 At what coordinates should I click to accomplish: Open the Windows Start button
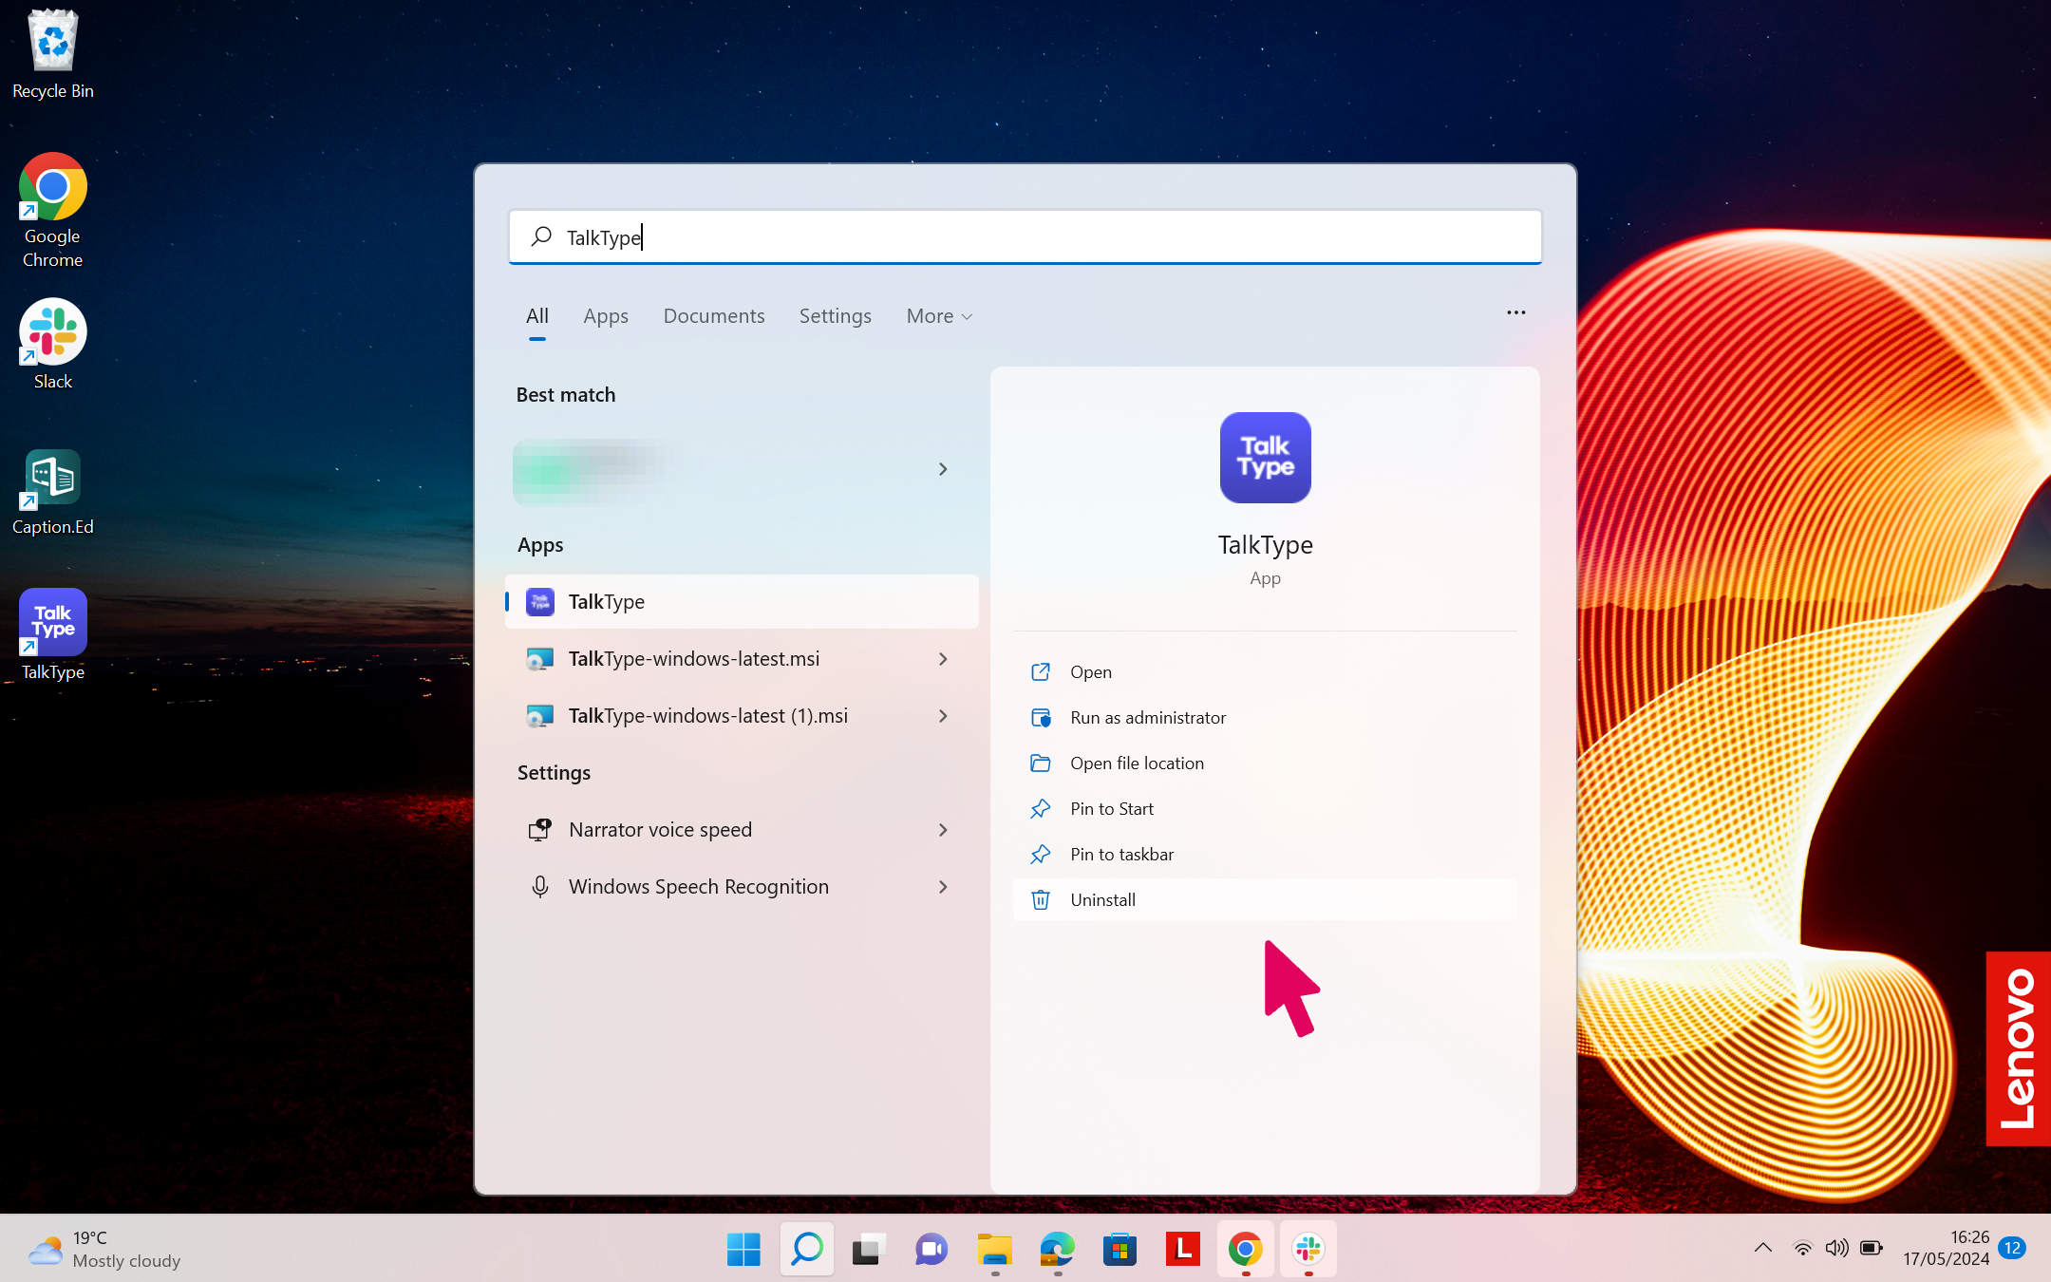click(743, 1249)
